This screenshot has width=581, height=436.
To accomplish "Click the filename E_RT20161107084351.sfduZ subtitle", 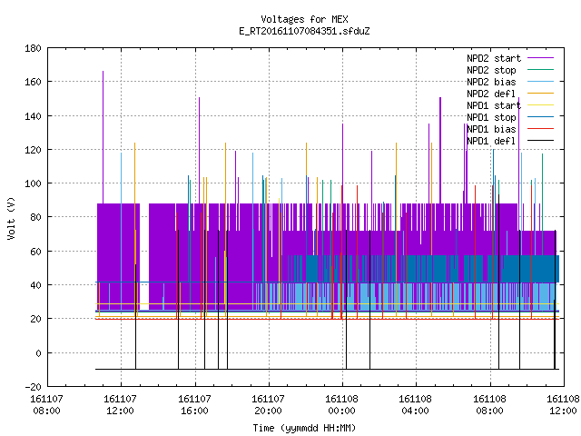I will (304, 31).
